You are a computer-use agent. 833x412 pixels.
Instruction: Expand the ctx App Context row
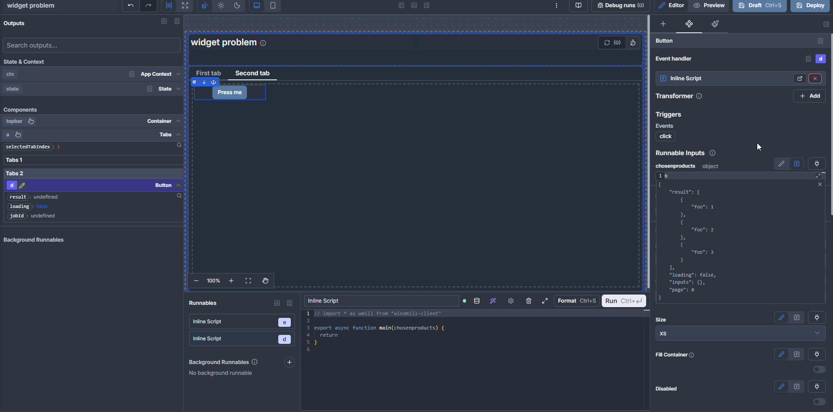(x=91, y=74)
